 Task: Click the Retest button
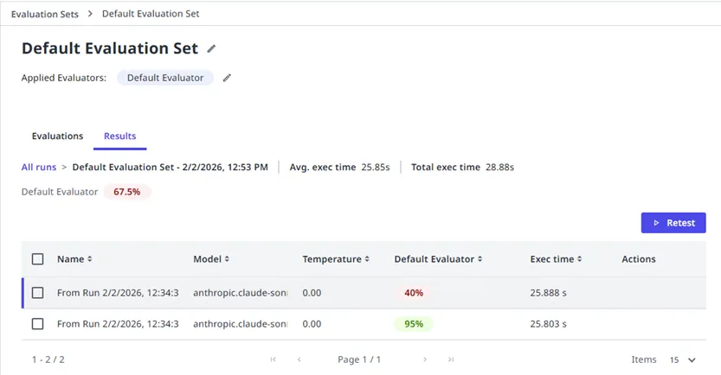click(x=673, y=223)
